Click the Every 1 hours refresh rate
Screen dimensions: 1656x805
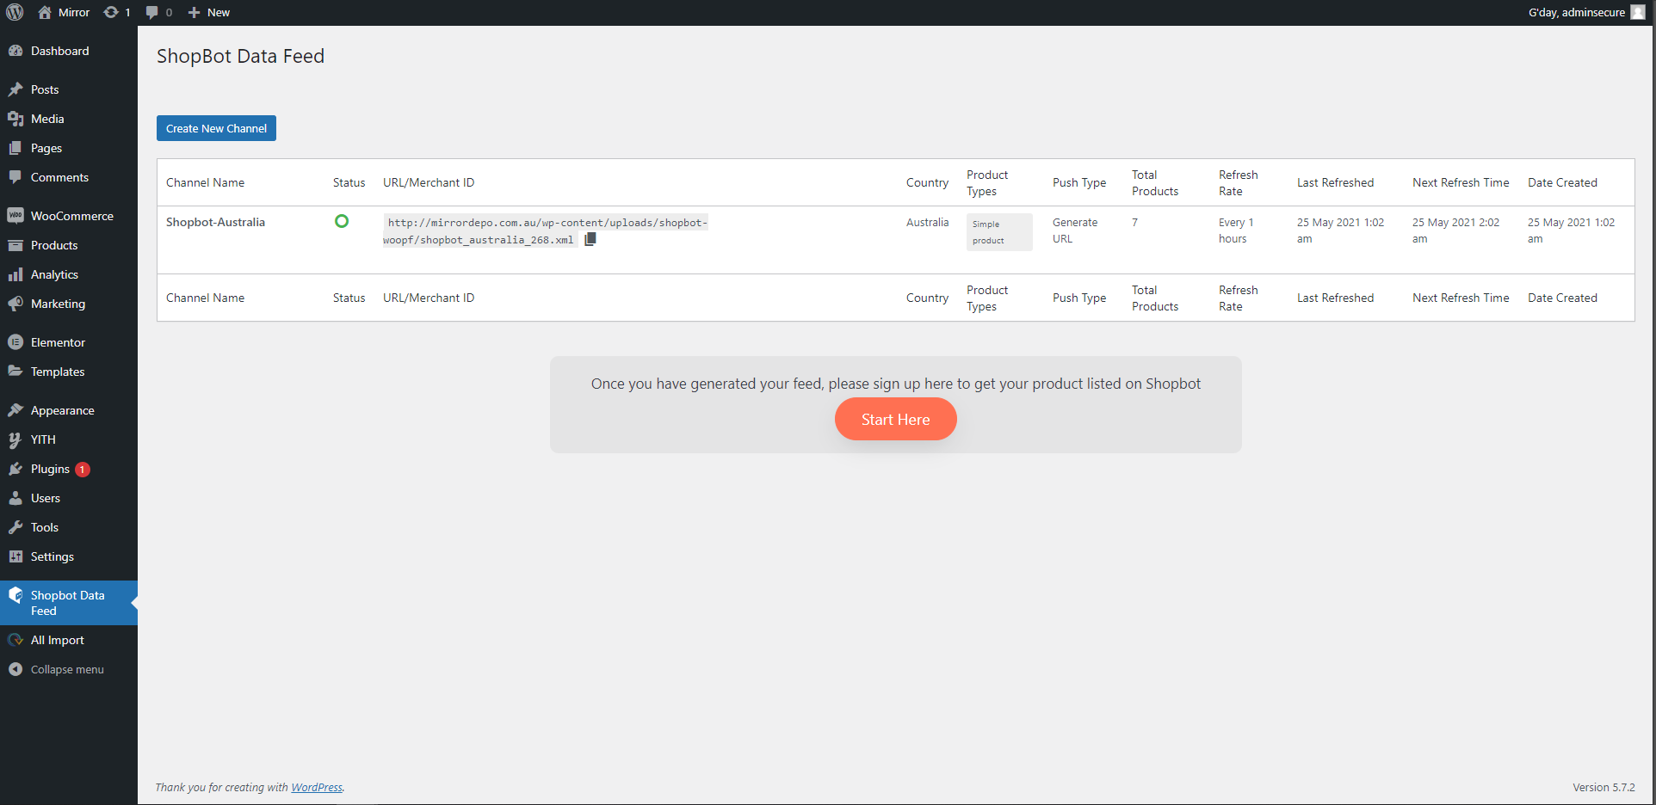1236,230
